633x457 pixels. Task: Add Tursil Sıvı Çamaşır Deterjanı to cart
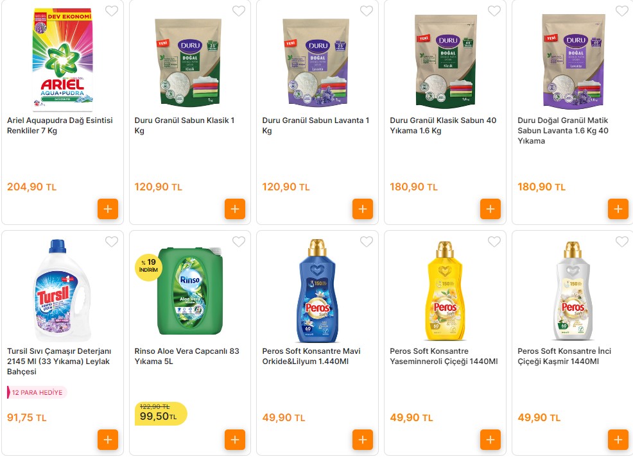(x=107, y=440)
